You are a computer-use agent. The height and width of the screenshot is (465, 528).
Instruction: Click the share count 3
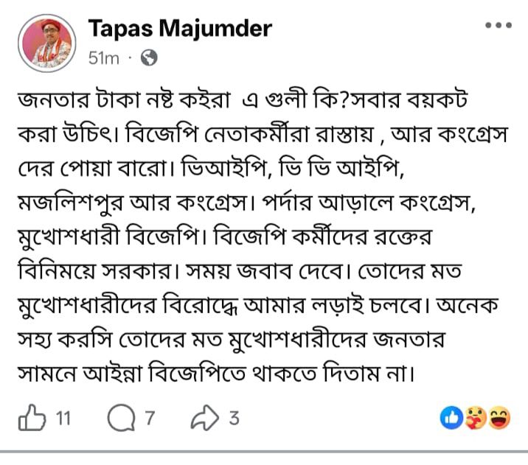pos(233,419)
